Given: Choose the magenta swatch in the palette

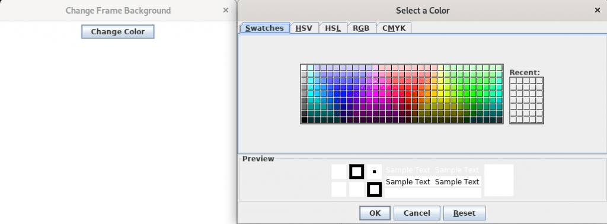Looking at the screenshot, I should tap(375, 94).
